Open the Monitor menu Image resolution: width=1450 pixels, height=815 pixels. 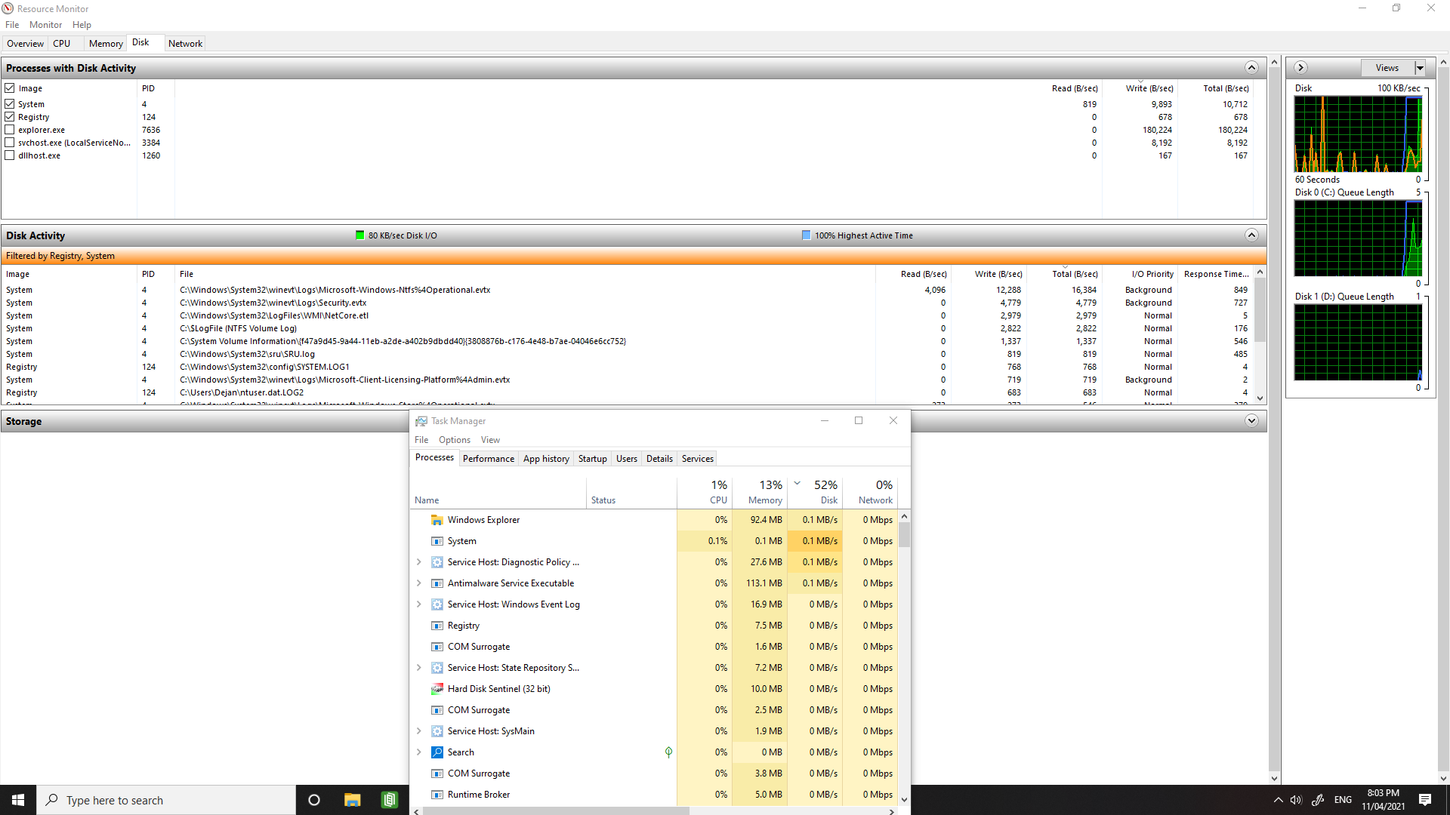tap(45, 25)
